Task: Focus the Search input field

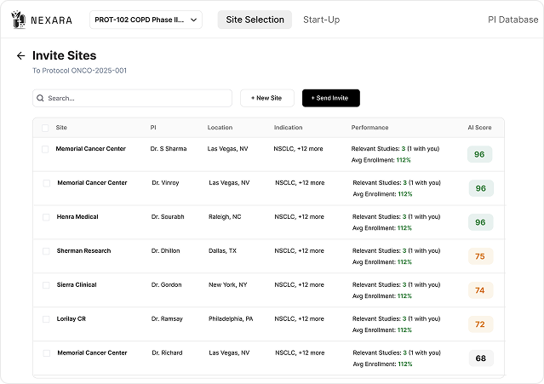Action: coord(132,98)
